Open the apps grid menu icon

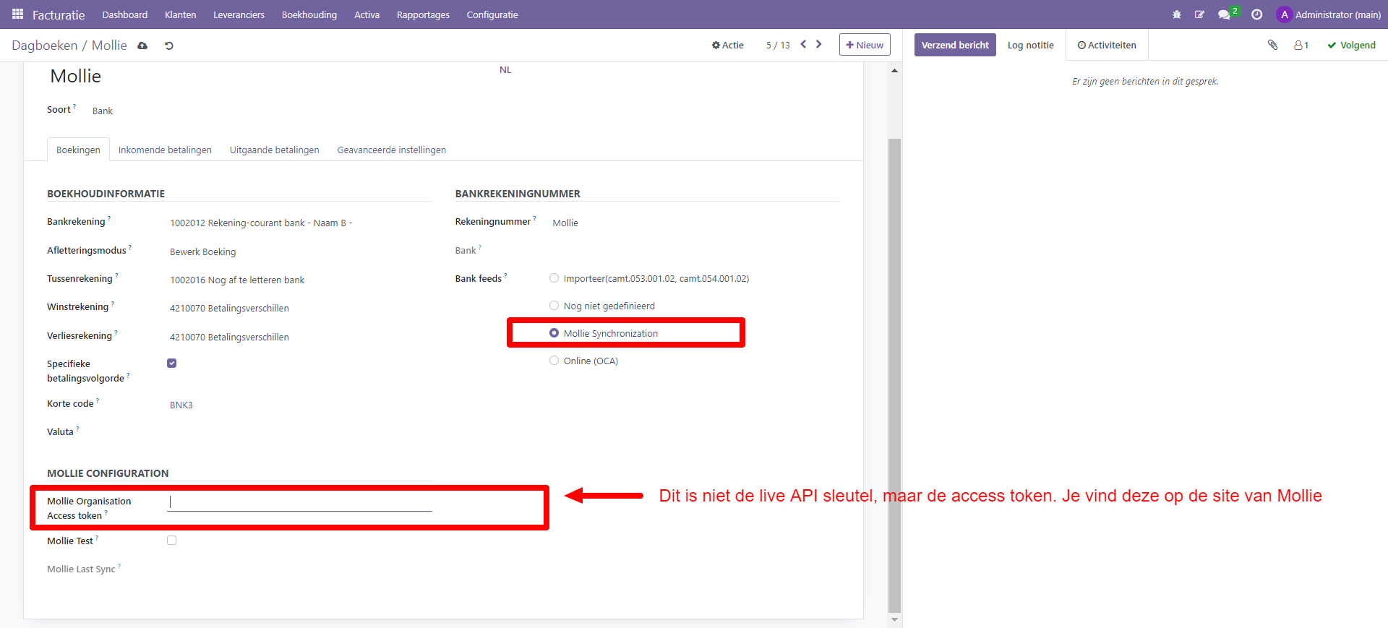tap(17, 14)
